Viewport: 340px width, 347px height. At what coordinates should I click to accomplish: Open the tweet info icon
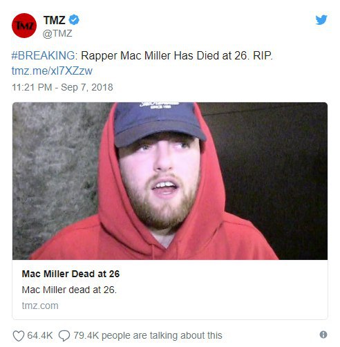click(323, 335)
